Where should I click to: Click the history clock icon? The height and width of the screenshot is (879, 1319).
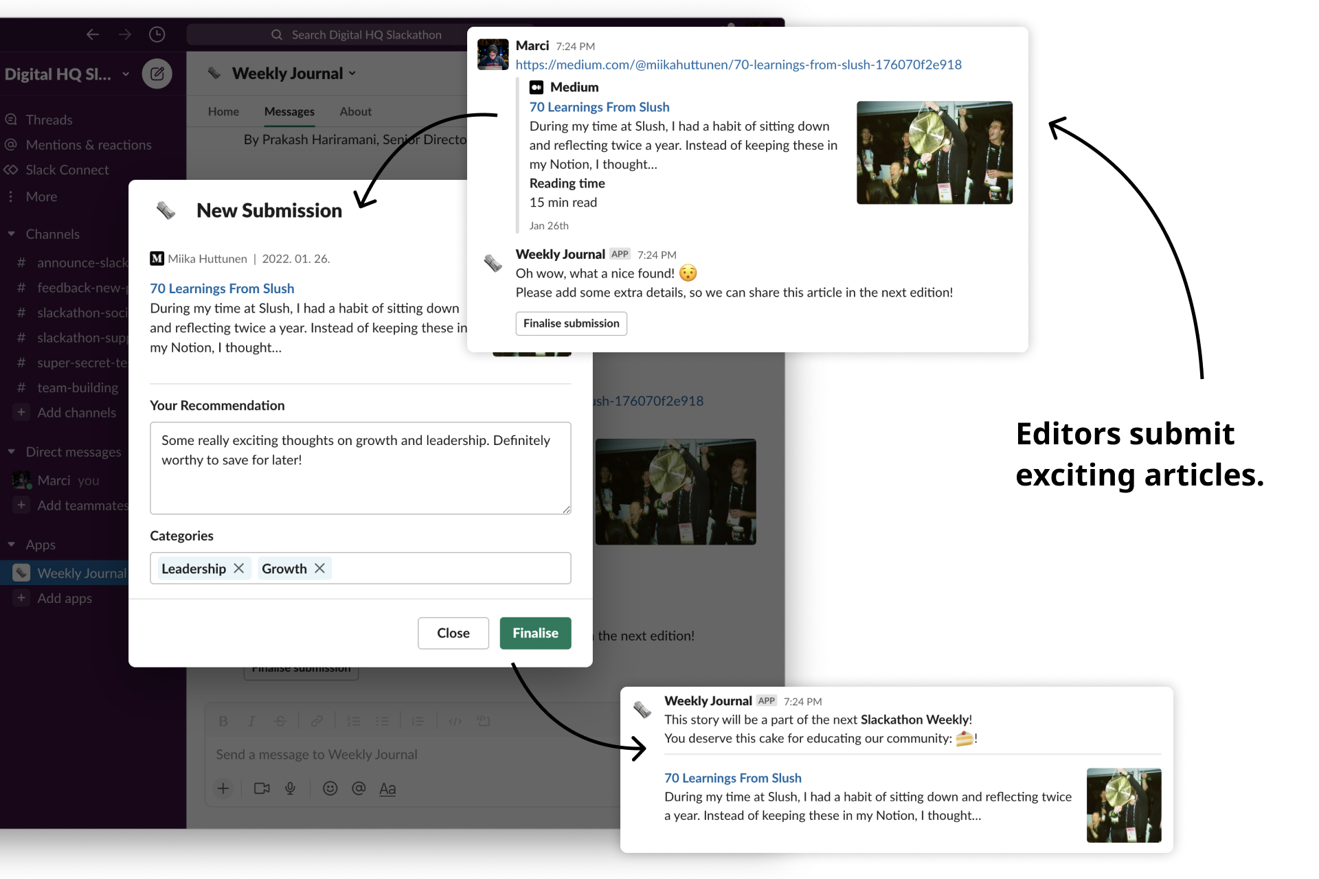(x=157, y=34)
